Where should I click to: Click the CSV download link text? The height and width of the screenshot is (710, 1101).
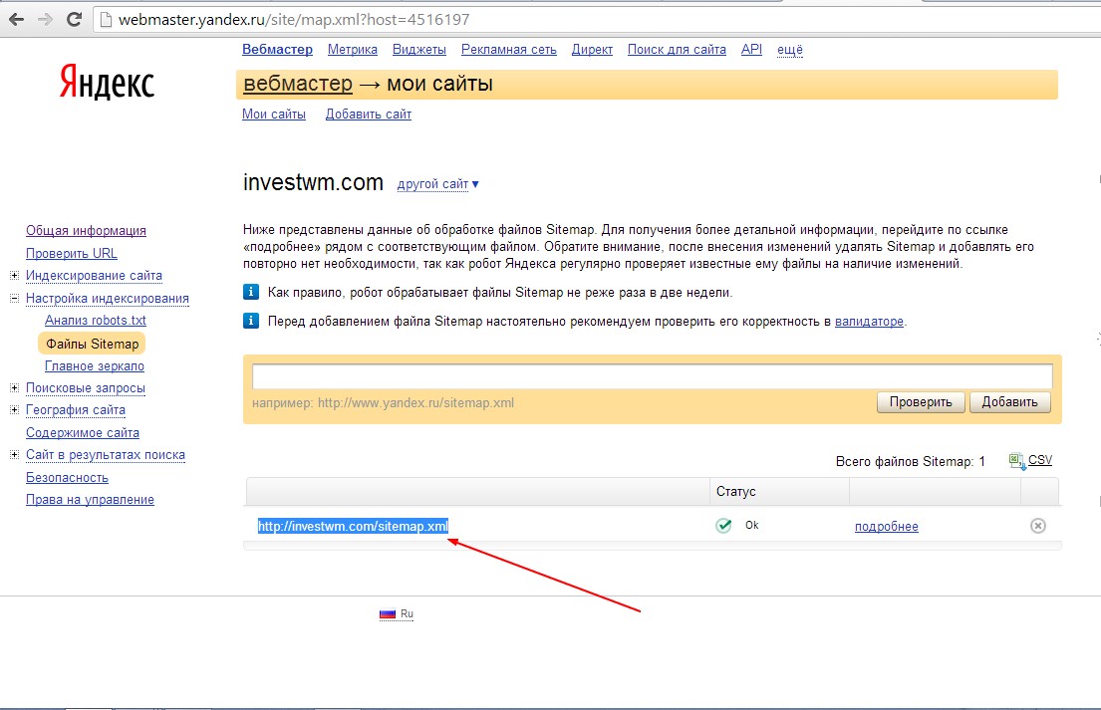pyautogui.click(x=1040, y=460)
